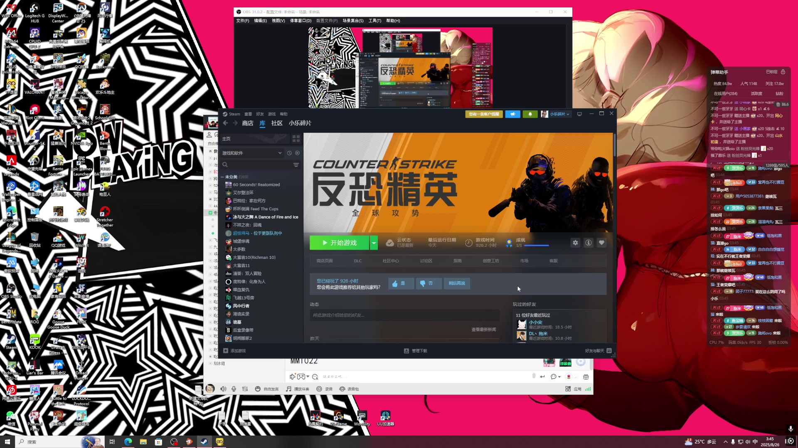Open 场景集合(S) menu in OBS
The height and width of the screenshot is (448, 798).
pos(353,21)
